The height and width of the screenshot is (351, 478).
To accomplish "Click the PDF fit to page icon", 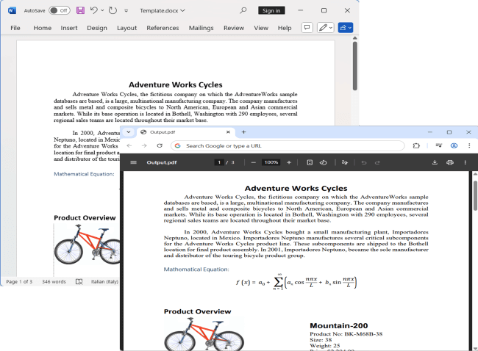I will [x=310, y=162].
